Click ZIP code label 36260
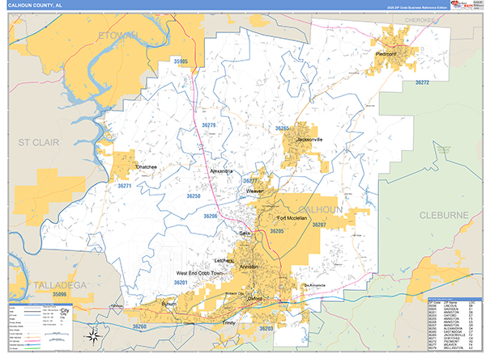The width and height of the screenshot is (486, 353). point(139,326)
